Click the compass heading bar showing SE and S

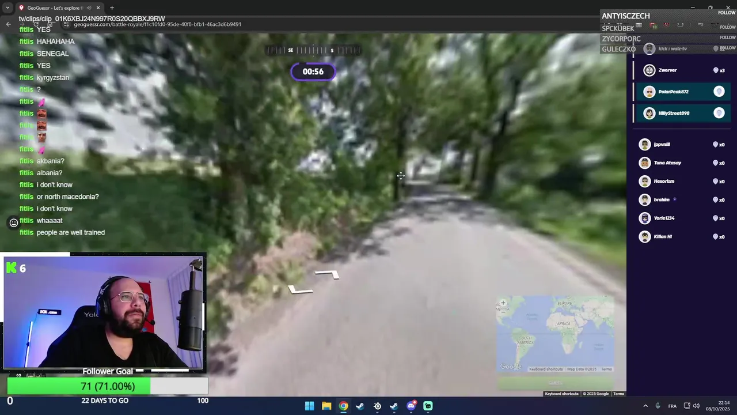[313, 50]
